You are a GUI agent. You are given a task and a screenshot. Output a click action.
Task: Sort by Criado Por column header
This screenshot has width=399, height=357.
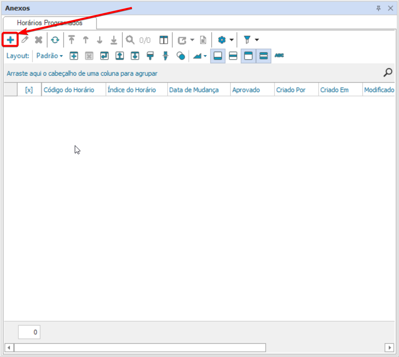297,90
